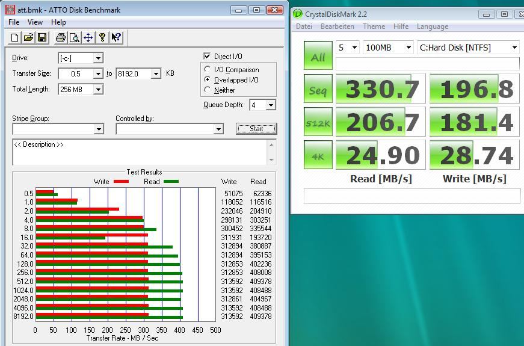Image resolution: width=524 pixels, height=346 pixels.
Task: Click the 4K write value 28.74
Action: pyautogui.click(x=475, y=155)
